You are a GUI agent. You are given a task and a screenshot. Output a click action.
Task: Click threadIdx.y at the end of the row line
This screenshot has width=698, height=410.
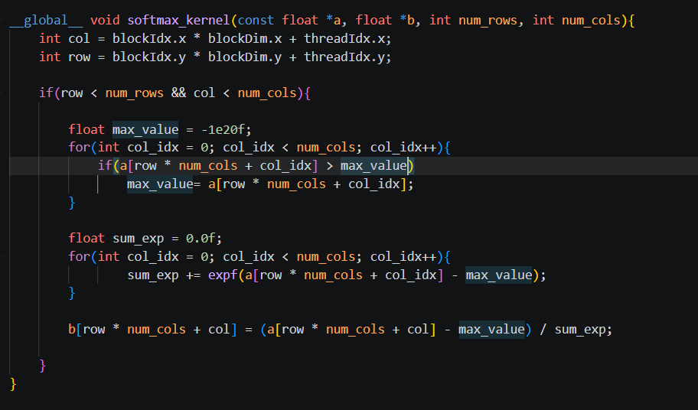coord(344,57)
